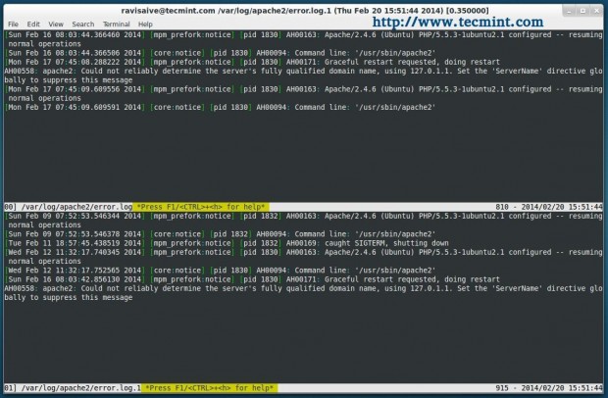Image resolution: width=608 pixels, height=398 pixels.
Task: Click the Wed Feb 12 core:notice line
Action: [220, 271]
